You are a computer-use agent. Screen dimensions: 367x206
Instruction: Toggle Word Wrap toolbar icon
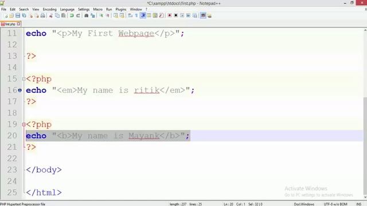[x=130, y=15]
